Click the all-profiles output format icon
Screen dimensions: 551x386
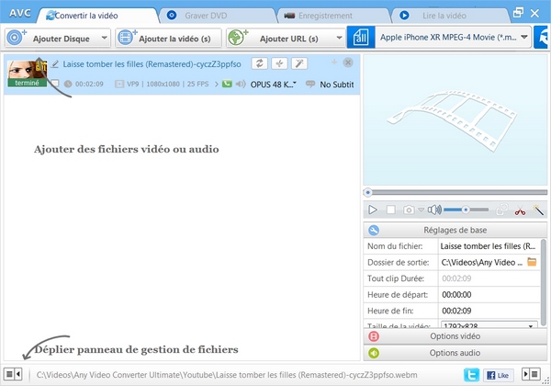pos(361,38)
